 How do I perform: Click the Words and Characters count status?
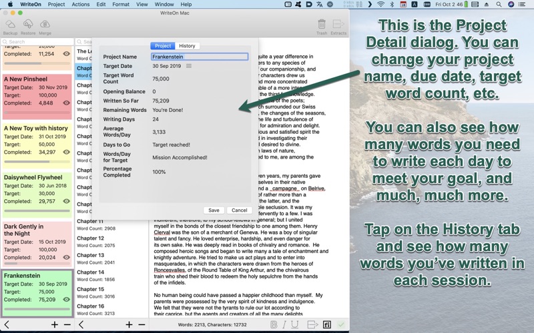(x=212, y=324)
